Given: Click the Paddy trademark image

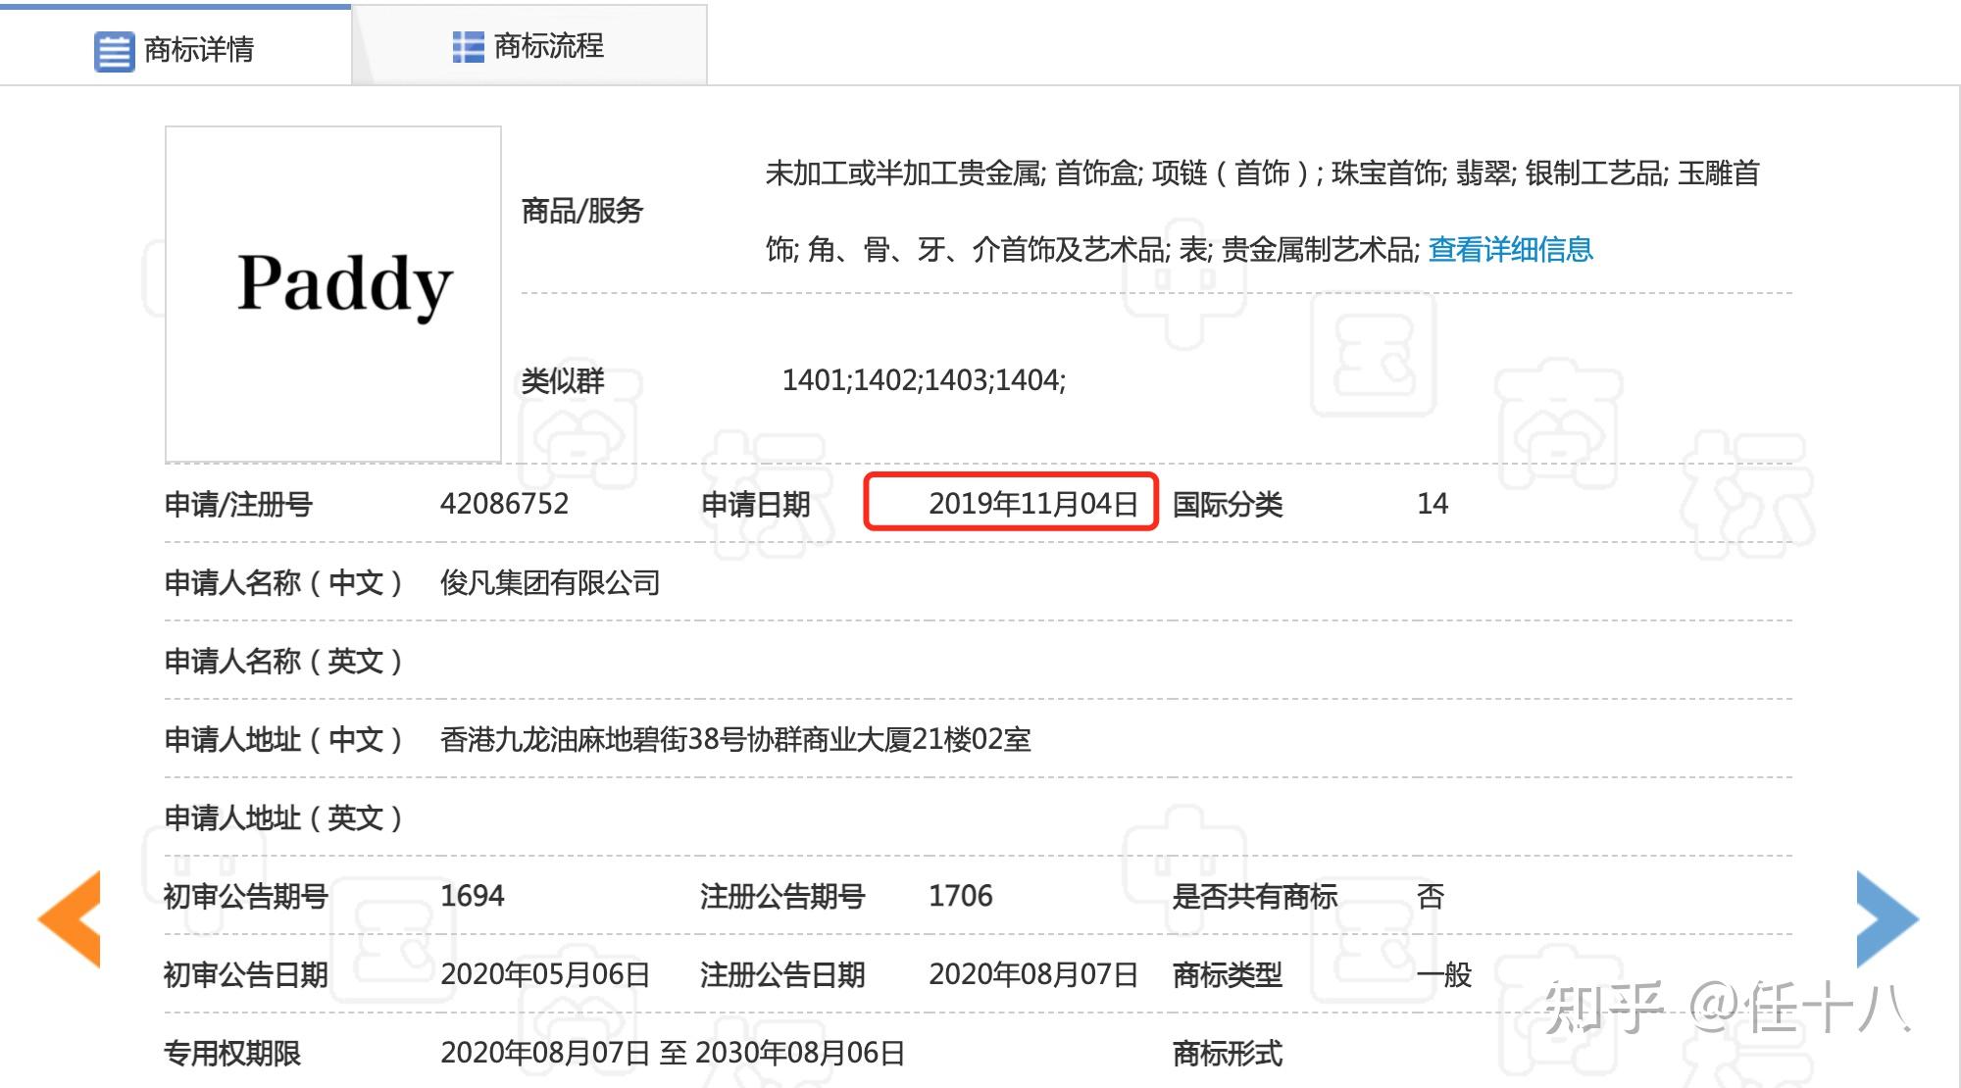Looking at the screenshot, I should [333, 293].
